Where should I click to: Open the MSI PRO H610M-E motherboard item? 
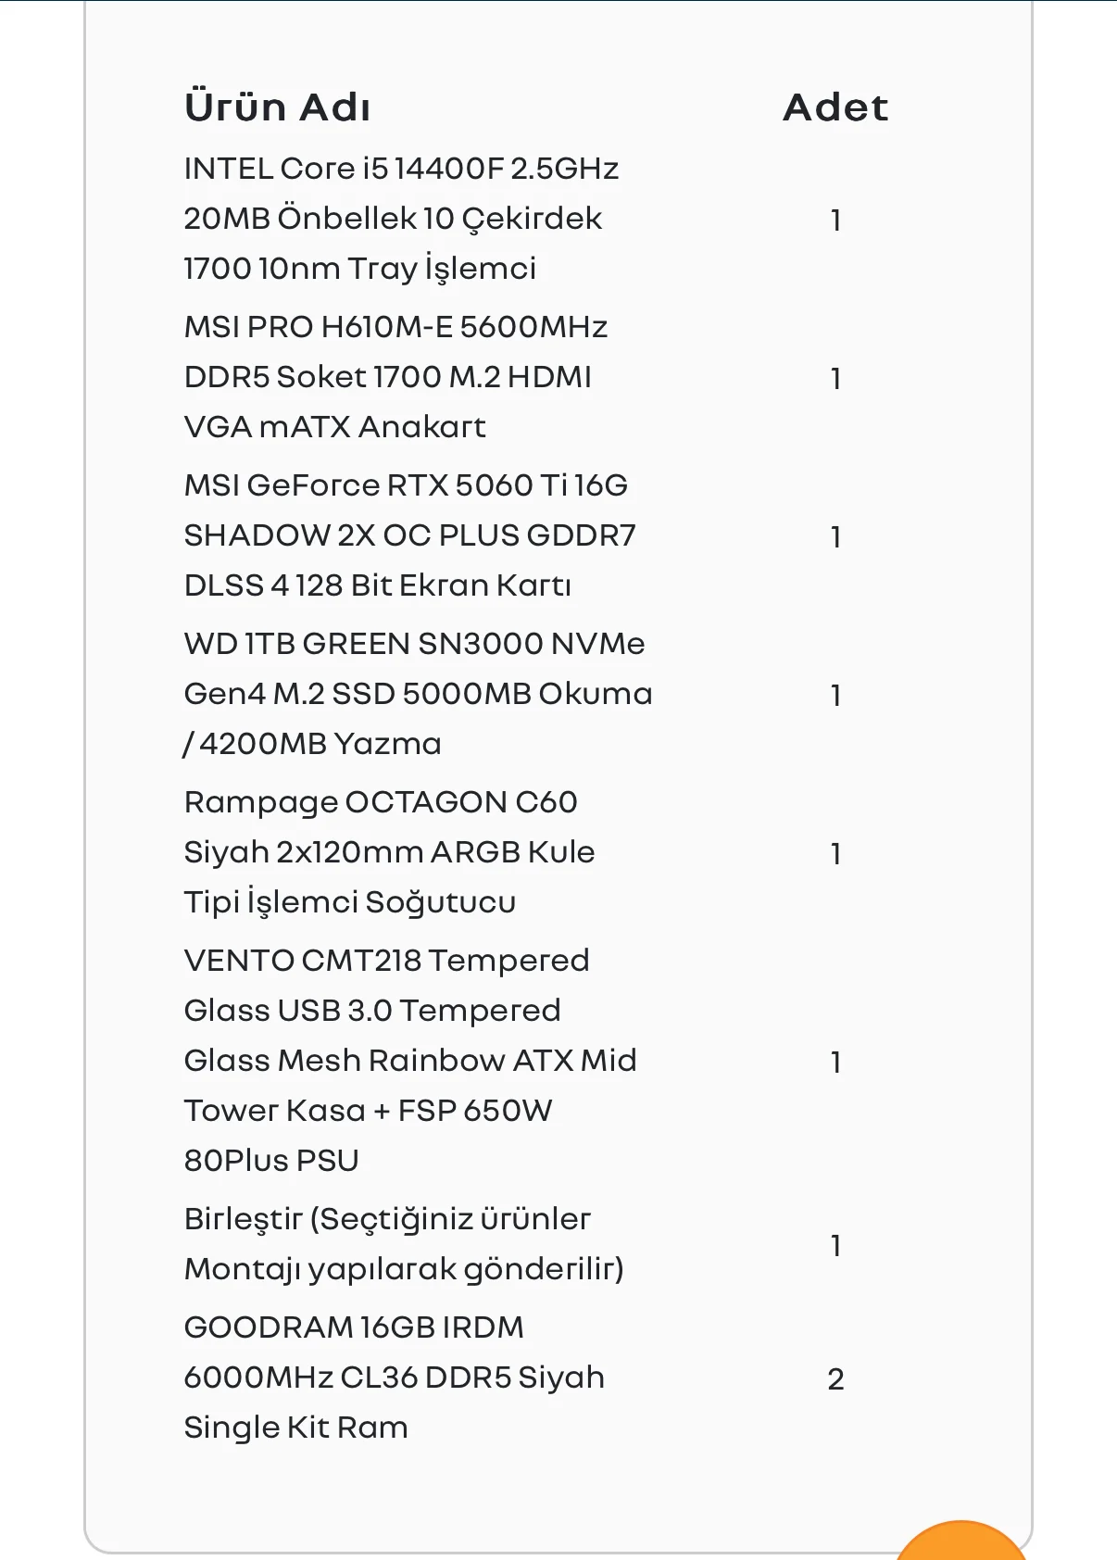[395, 377]
